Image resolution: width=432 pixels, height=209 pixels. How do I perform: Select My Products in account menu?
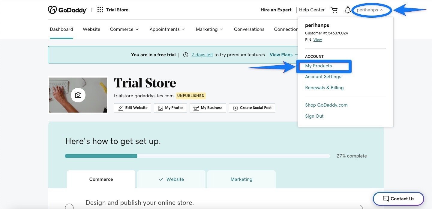point(318,66)
